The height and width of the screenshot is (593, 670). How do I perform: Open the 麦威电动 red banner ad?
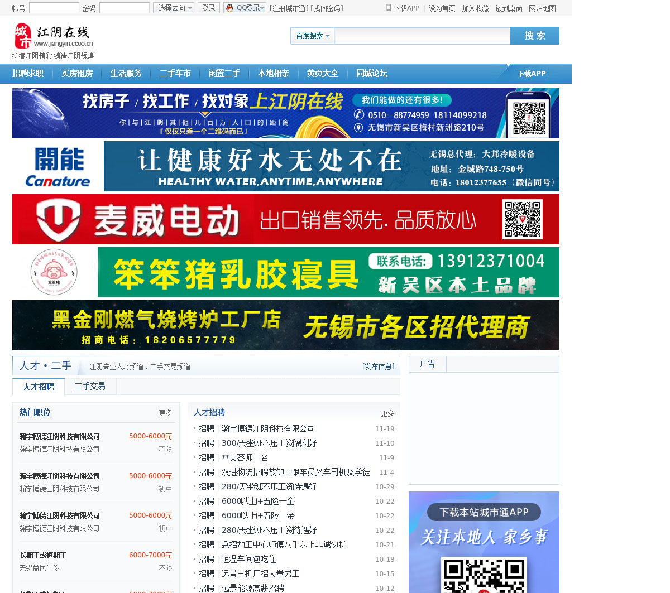(x=286, y=219)
